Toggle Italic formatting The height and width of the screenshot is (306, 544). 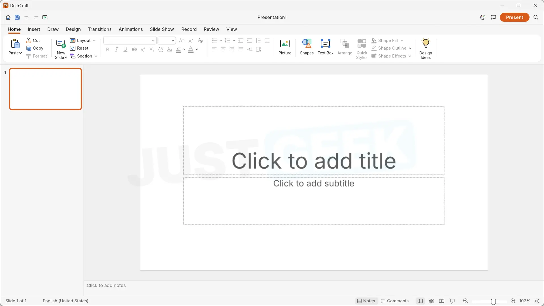(116, 50)
